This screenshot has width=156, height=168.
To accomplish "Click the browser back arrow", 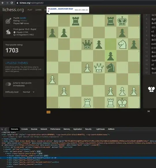I will [3, 3].
